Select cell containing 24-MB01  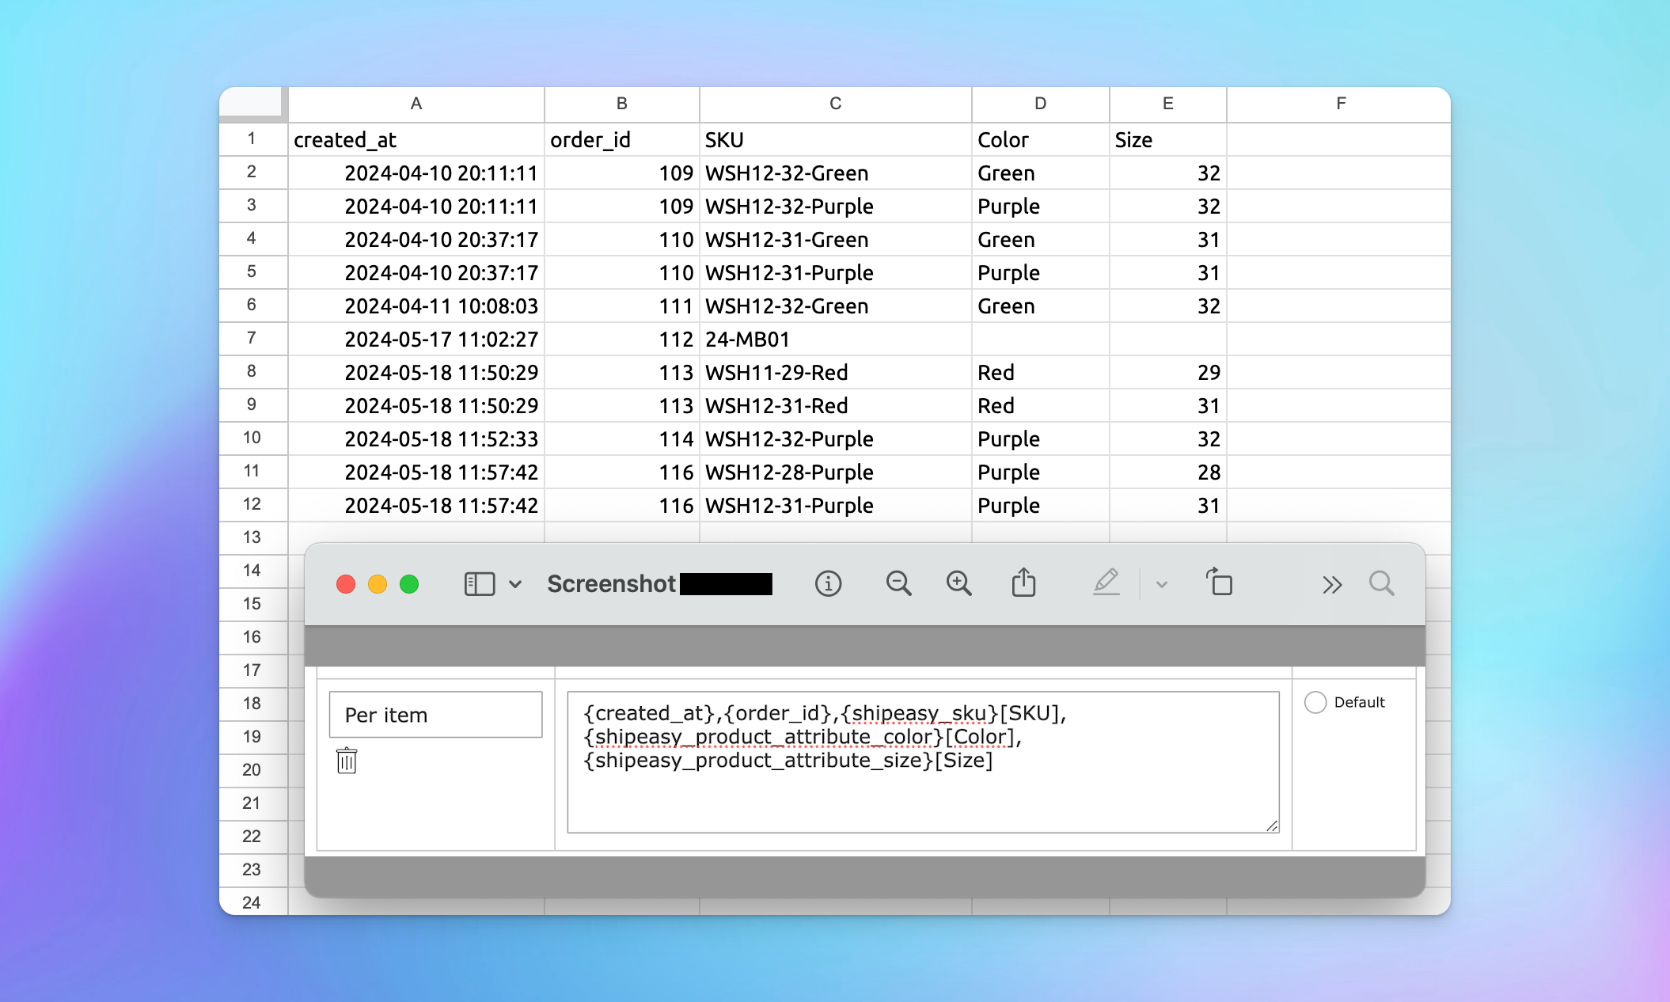tap(836, 339)
